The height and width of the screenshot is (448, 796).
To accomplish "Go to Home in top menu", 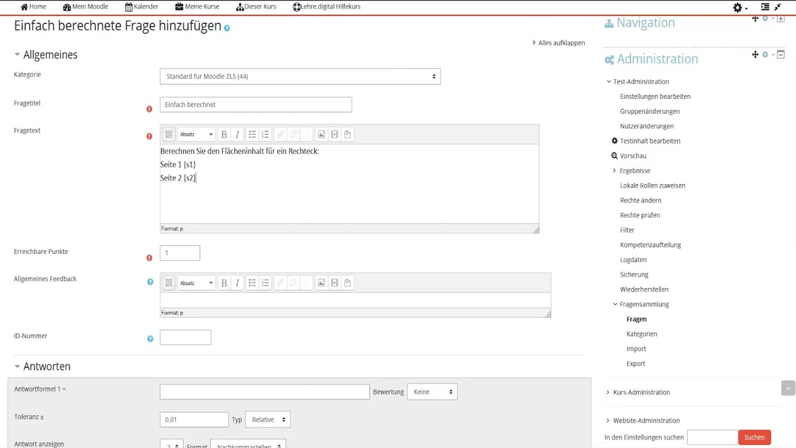I will pyautogui.click(x=33, y=7).
